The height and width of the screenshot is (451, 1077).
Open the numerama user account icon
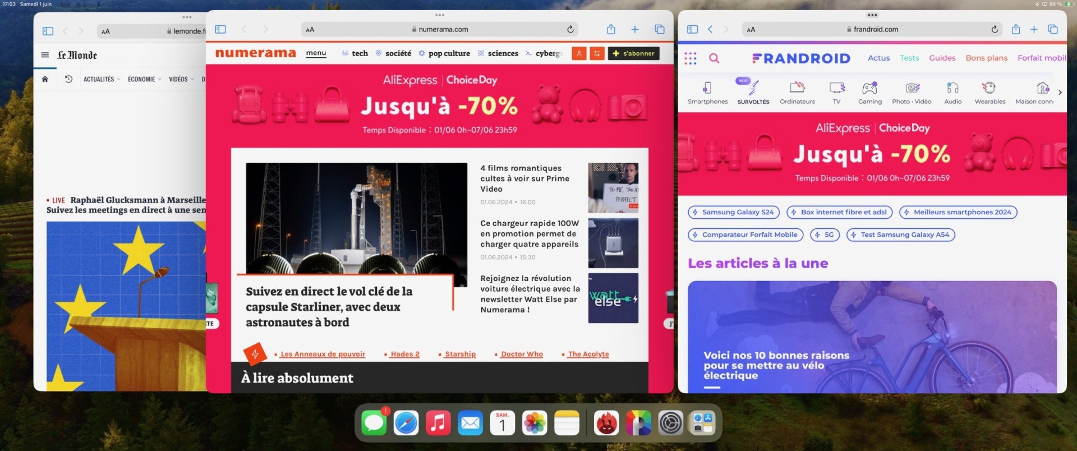pos(579,53)
